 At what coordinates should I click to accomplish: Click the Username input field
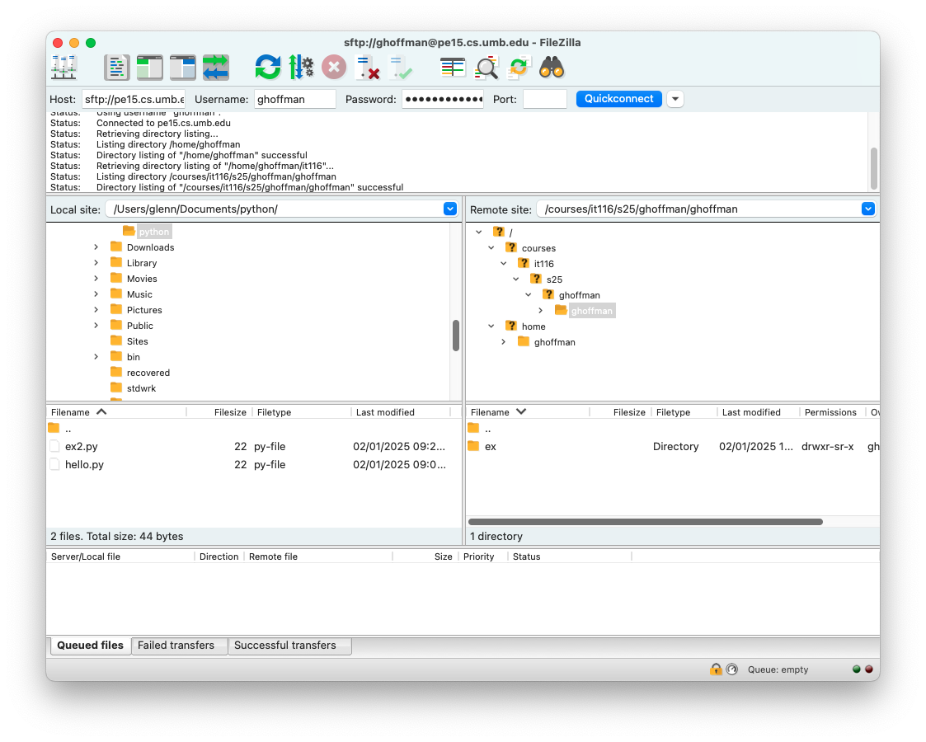click(294, 99)
